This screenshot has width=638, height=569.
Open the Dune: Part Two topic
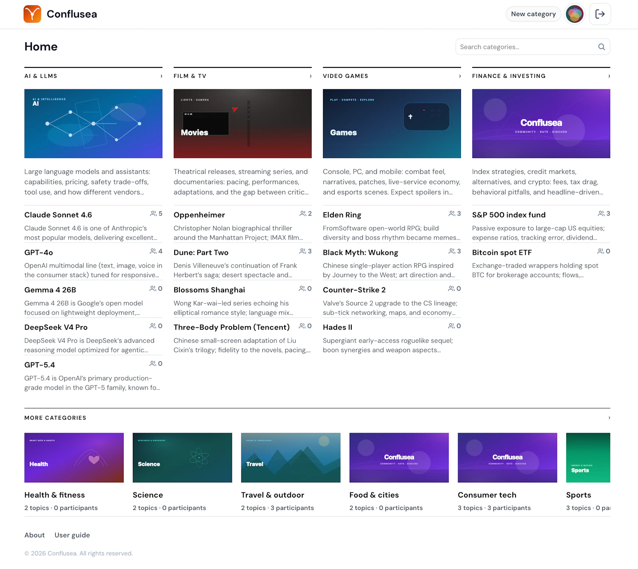[x=201, y=252]
